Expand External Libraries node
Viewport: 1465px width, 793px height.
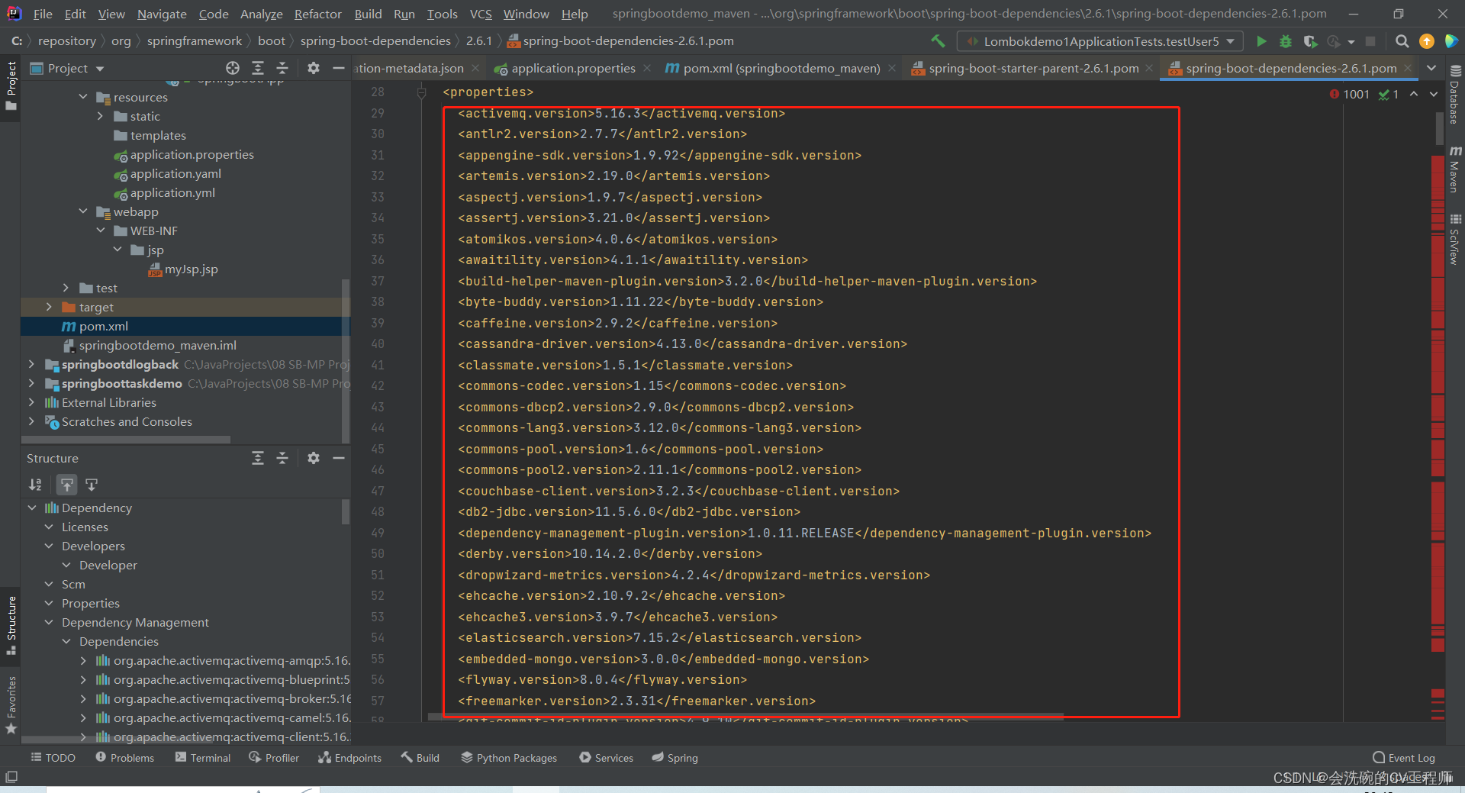coord(31,402)
